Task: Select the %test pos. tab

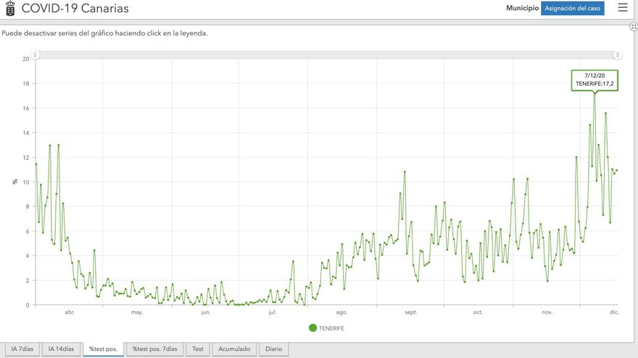Action: click(103, 349)
